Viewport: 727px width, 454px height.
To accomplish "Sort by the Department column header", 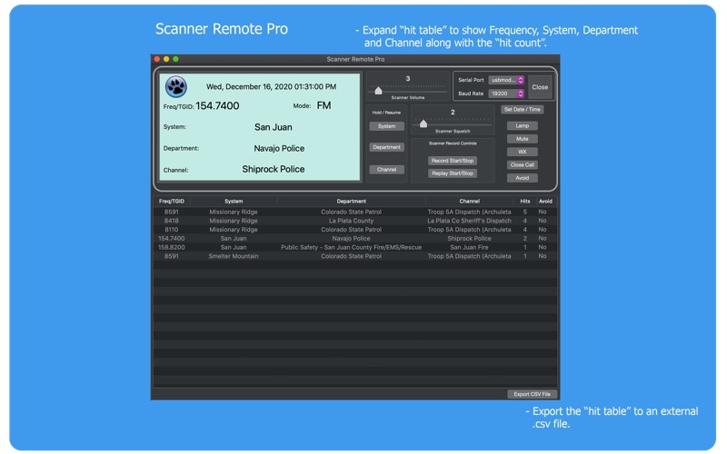I will pyautogui.click(x=352, y=202).
